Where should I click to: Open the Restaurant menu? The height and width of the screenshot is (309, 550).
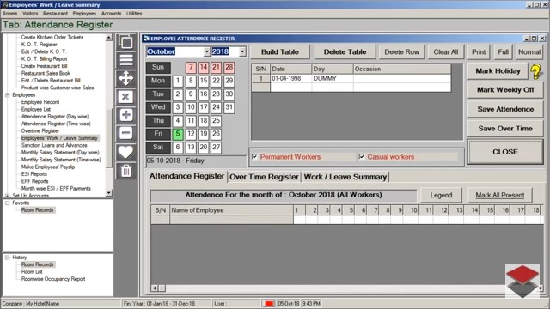click(x=55, y=14)
